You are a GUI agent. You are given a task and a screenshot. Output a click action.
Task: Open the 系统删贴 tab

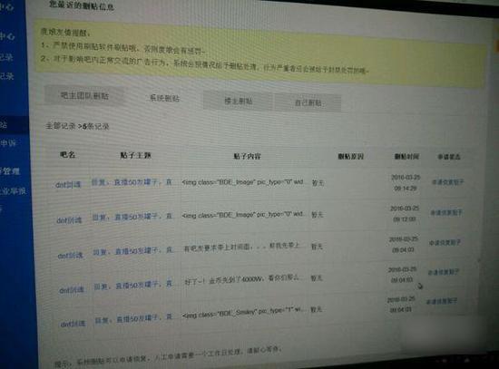(164, 98)
